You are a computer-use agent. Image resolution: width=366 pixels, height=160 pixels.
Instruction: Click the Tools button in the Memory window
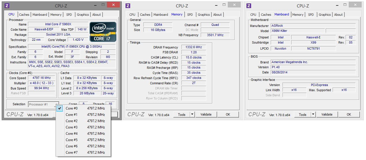coord(182,114)
